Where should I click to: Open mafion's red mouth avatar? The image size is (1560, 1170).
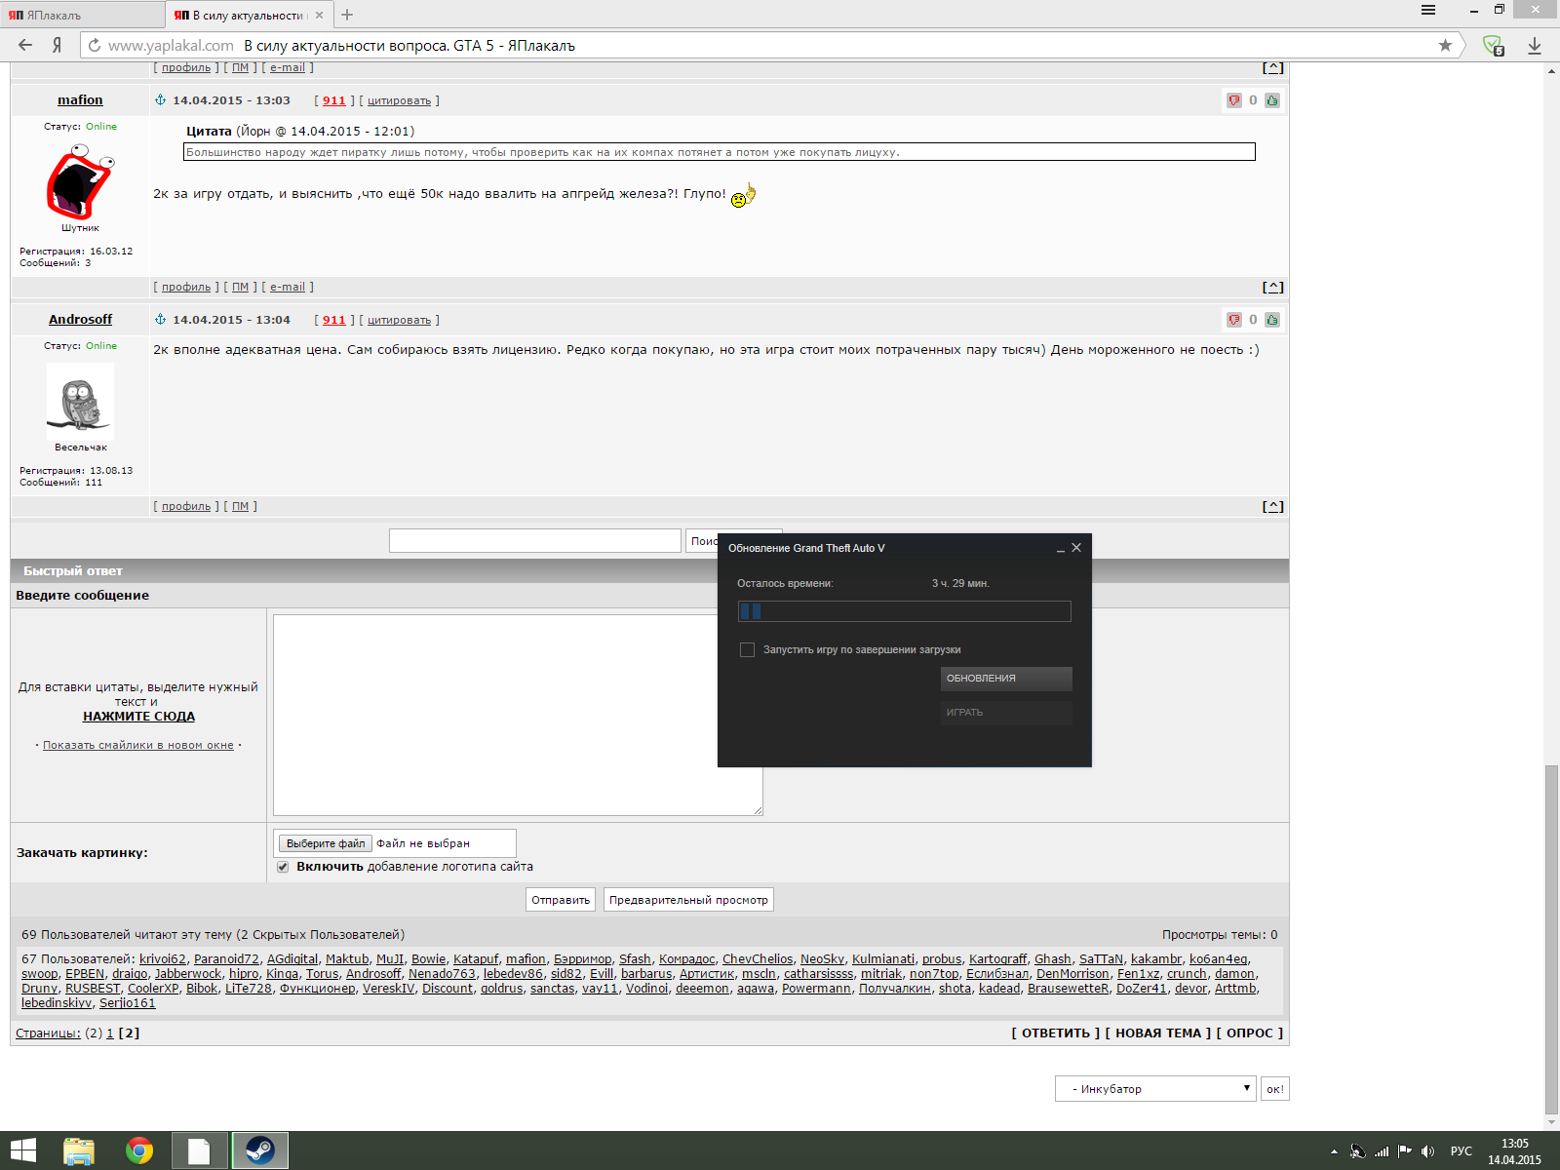point(80,180)
